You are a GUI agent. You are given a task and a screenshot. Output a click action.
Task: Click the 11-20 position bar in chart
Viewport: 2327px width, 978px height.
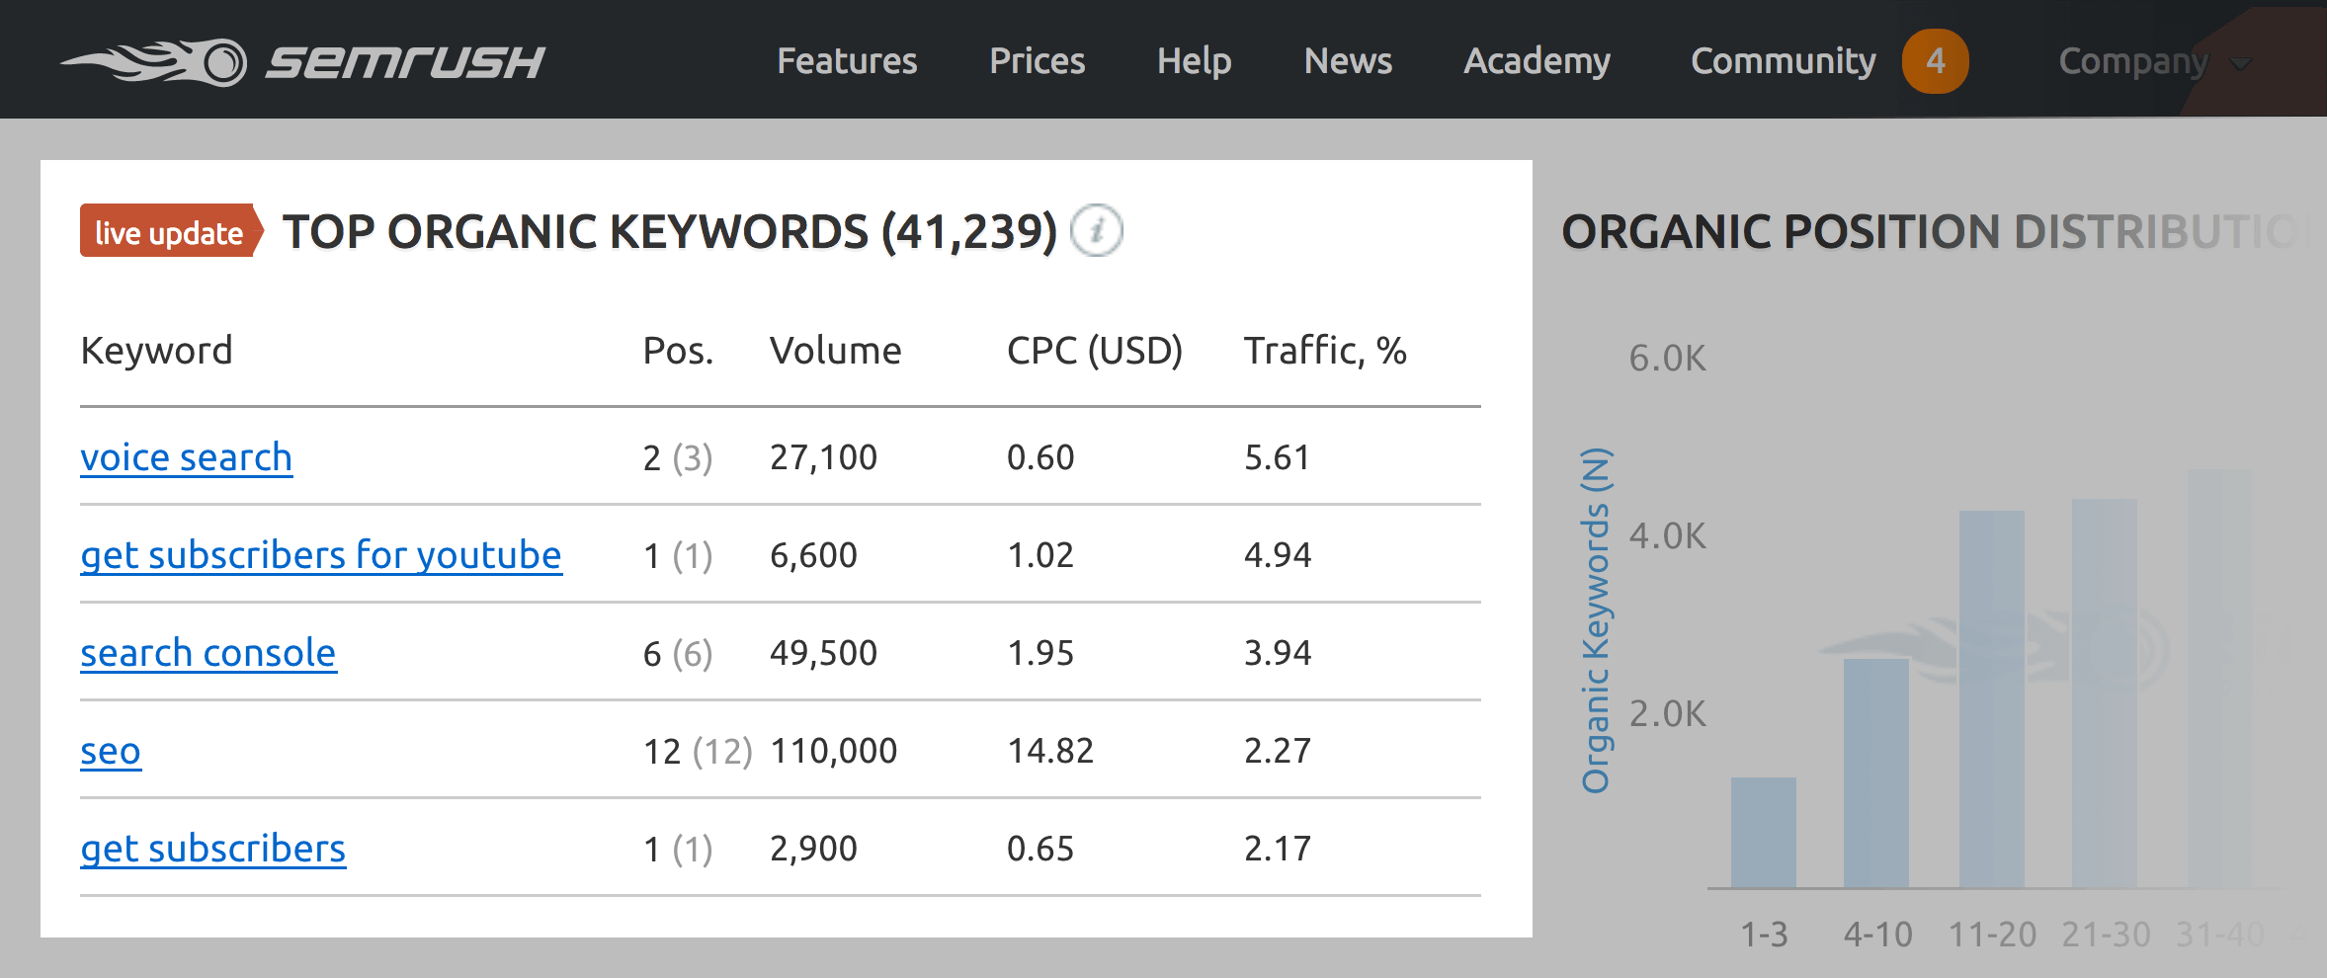point(1992,699)
